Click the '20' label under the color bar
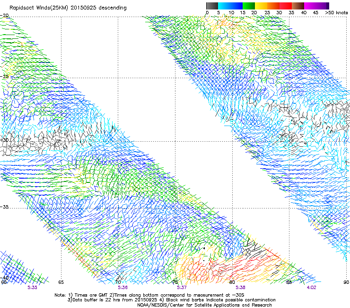The image size is (350, 308). [254, 13]
